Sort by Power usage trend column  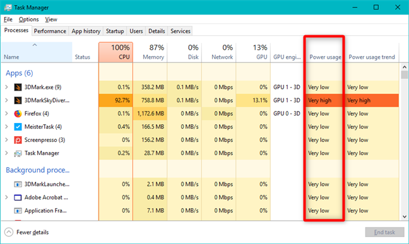tap(372, 52)
